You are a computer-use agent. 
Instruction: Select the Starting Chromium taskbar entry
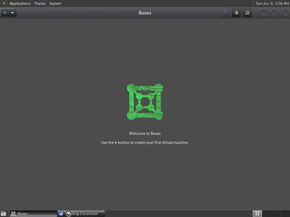tap(81, 214)
